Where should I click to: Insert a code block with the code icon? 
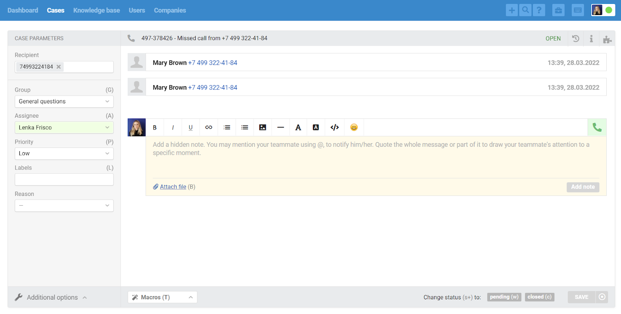click(335, 127)
